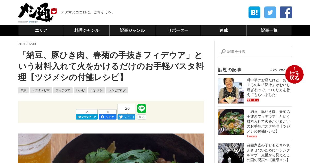Click into the 記事を検索 search field
The image size is (310, 163).
coord(255,51)
